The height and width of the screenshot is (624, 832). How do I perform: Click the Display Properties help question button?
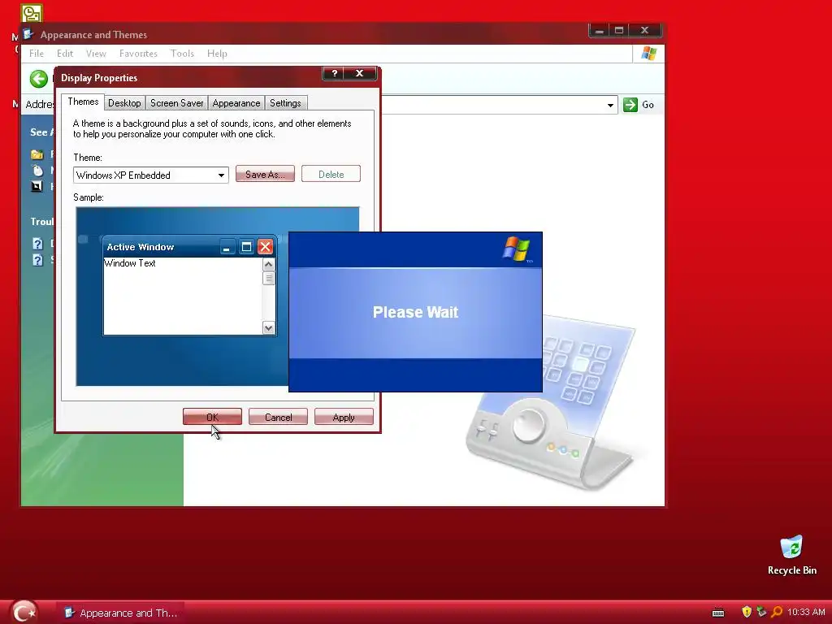[x=334, y=73]
